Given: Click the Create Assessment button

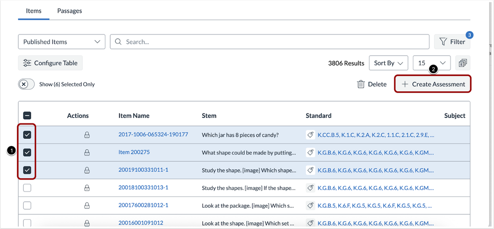Looking at the screenshot, I should click(x=433, y=84).
